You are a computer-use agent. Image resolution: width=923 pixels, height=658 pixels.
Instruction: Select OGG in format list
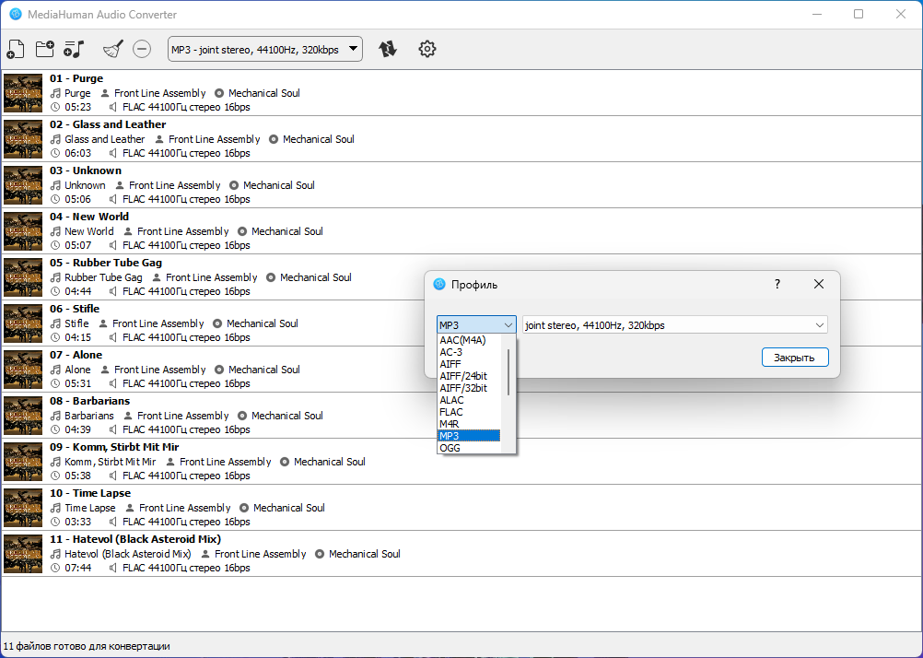point(469,448)
